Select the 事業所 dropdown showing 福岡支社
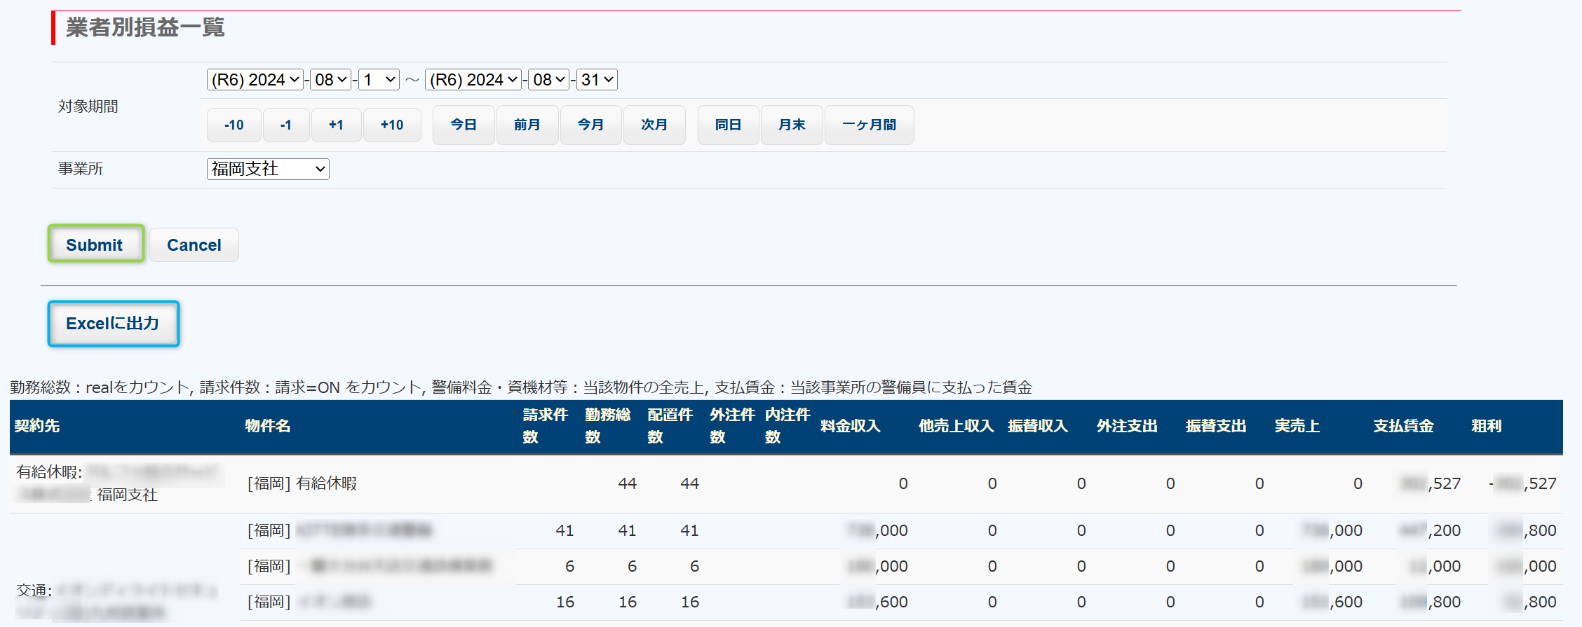Image resolution: width=1582 pixels, height=627 pixels. tap(268, 169)
